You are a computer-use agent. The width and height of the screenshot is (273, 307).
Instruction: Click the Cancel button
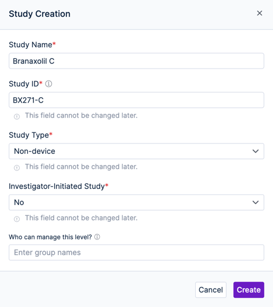point(211,290)
